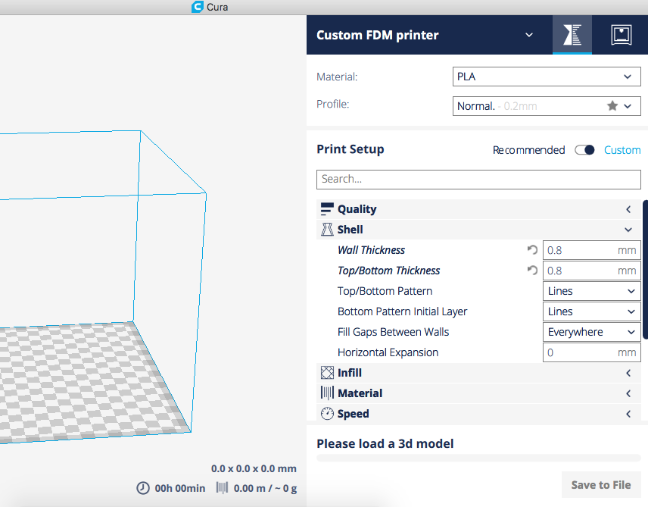Click the Material category icon
This screenshot has height=507, width=648.
pos(327,393)
